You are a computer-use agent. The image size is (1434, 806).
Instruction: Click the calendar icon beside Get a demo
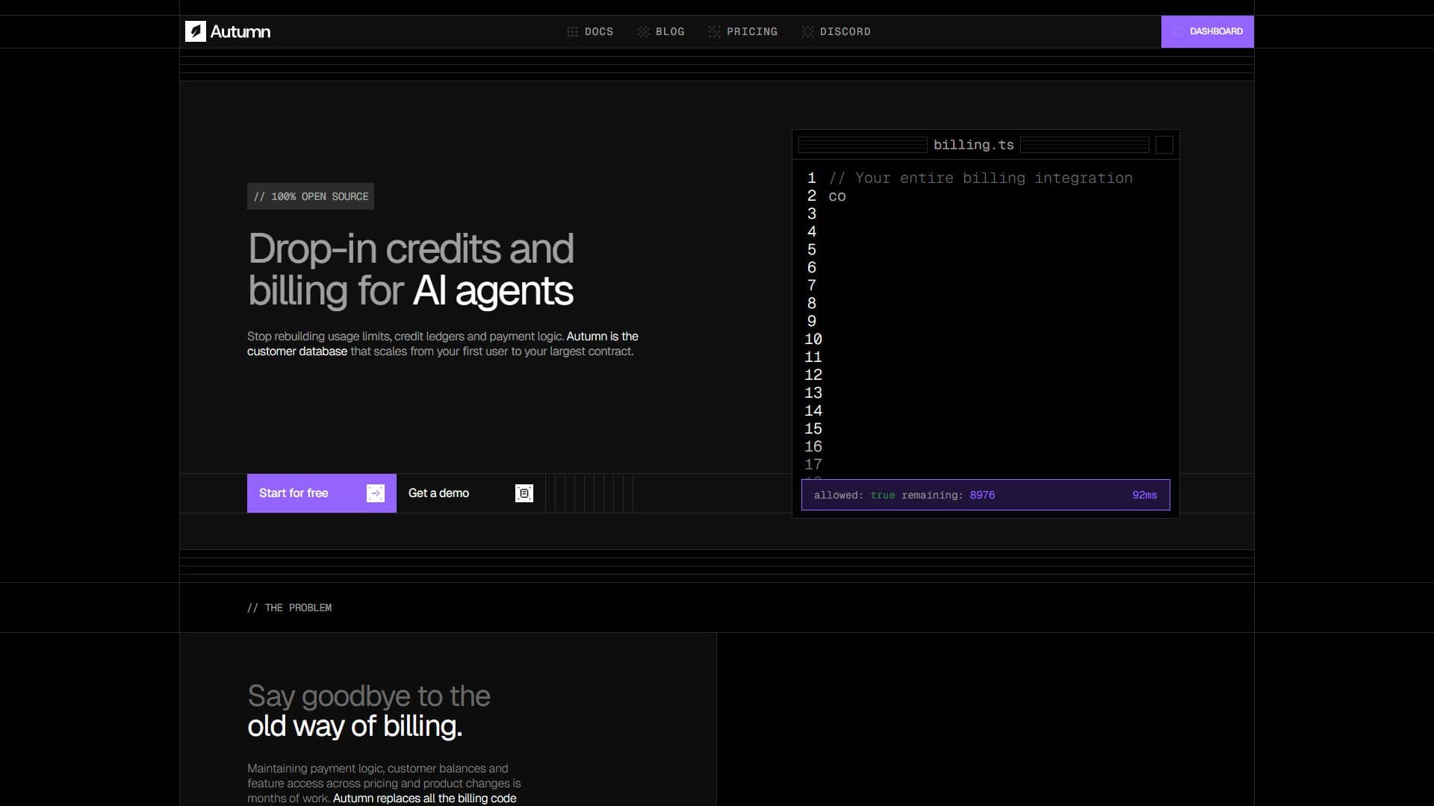click(x=524, y=493)
